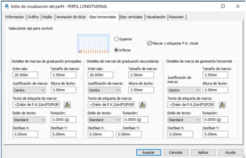
Task: Close the profile style dialog
Action: pyautogui.click(x=238, y=6)
